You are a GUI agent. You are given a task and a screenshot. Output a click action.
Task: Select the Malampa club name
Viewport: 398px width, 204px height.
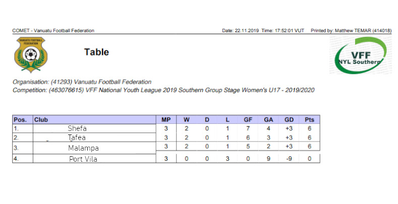point(83,148)
